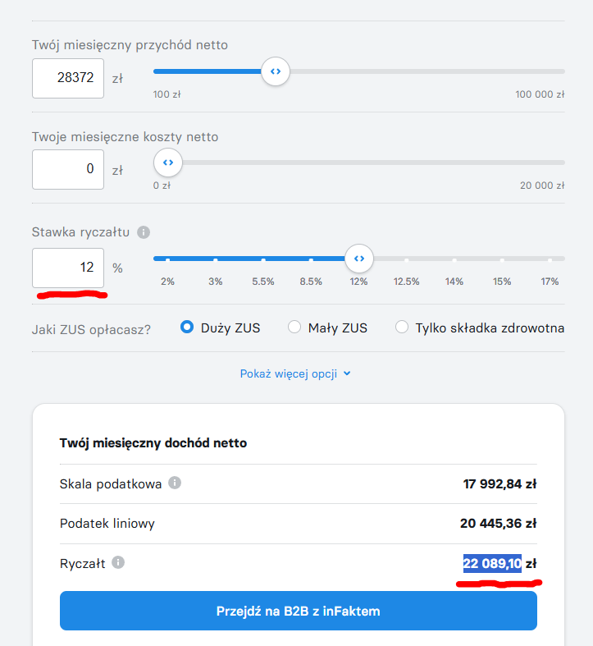Screen dimensions: 593x646
Task: Select the Duży ZUS option
Action: point(187,328)
